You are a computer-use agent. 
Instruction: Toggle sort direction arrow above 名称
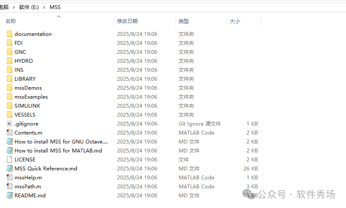click(59, 16)
